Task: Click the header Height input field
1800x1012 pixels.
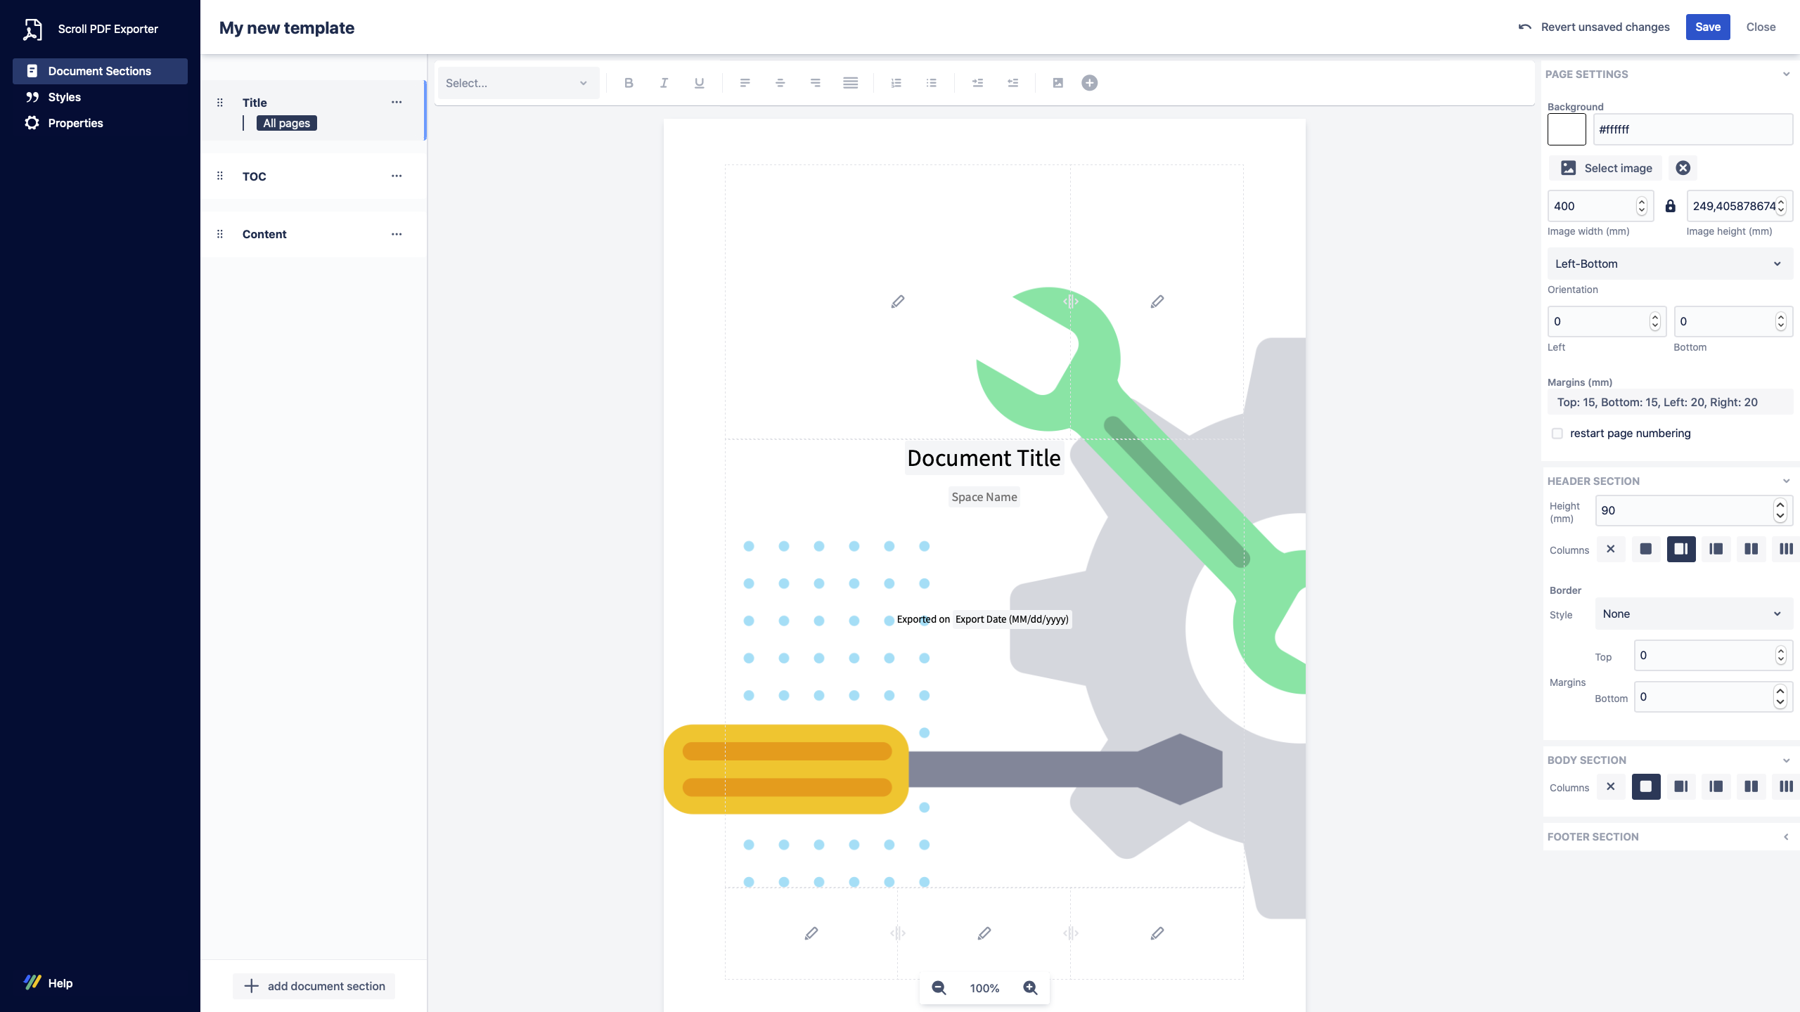Action: [x=1684, y=511]
